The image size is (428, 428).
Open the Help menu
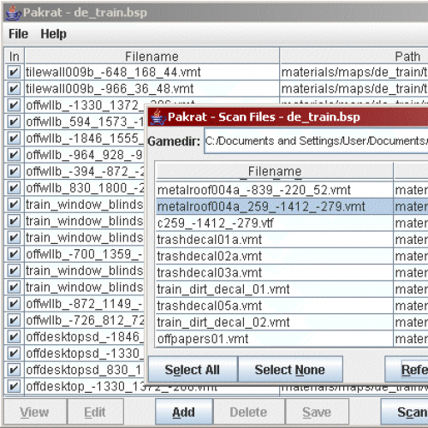coord(53,34)
